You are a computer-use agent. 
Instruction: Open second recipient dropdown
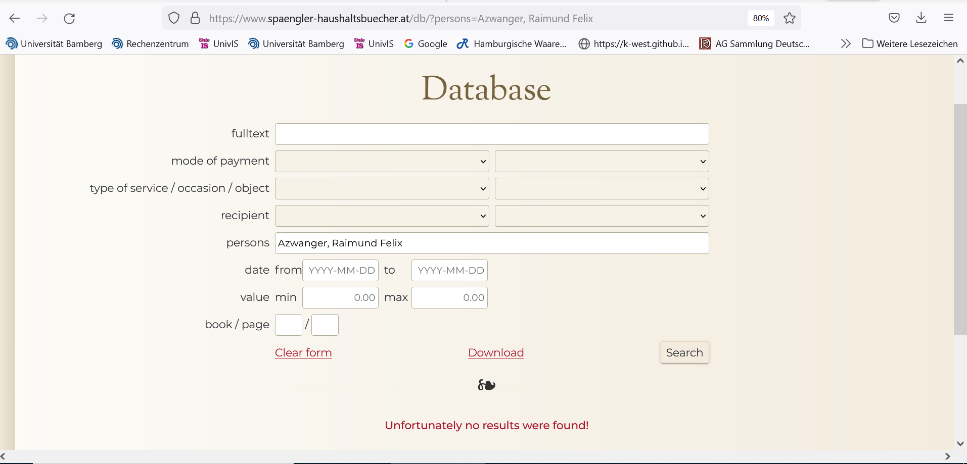pos(602,216)
